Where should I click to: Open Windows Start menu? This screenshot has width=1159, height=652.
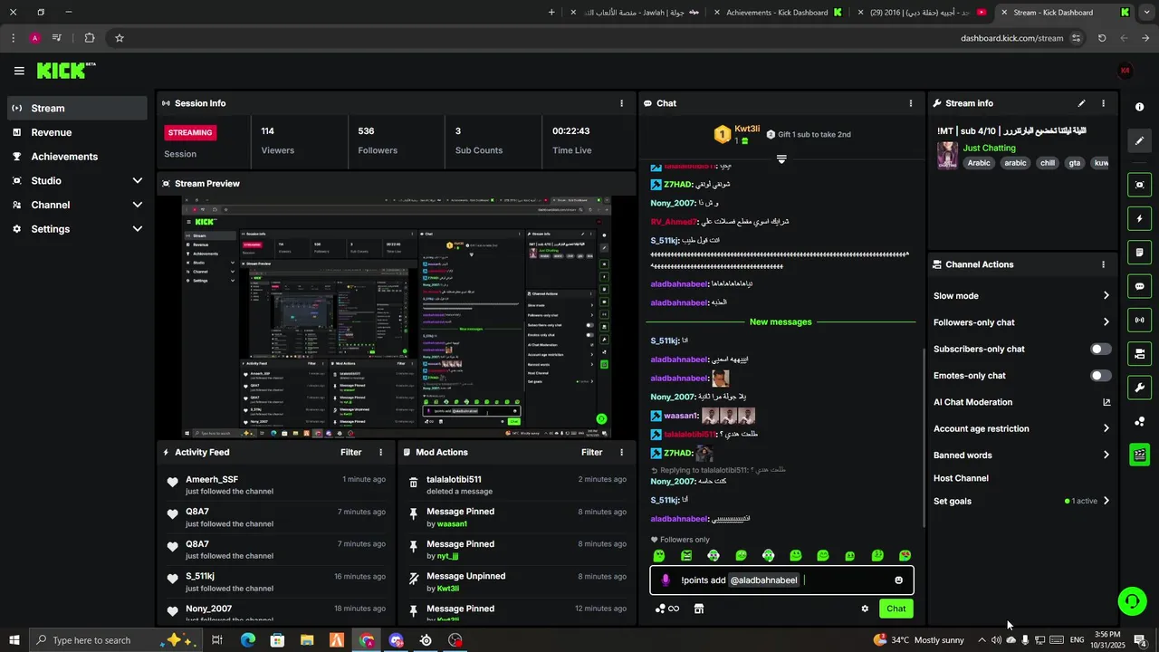[x=14, y=640]
